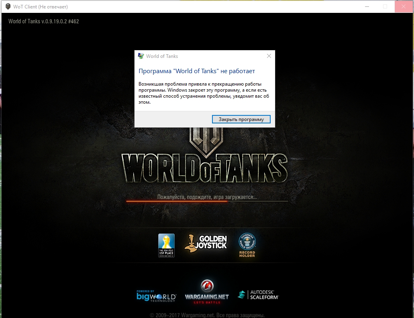Click the 'Закрыть программу' button
Screen dimensions: 414x318
click(241, 119)
